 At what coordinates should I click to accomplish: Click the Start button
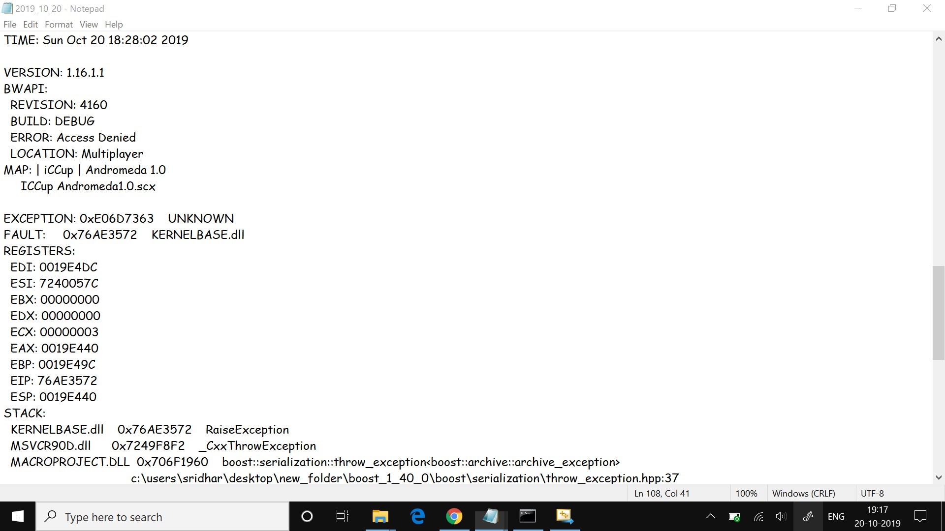17,516
